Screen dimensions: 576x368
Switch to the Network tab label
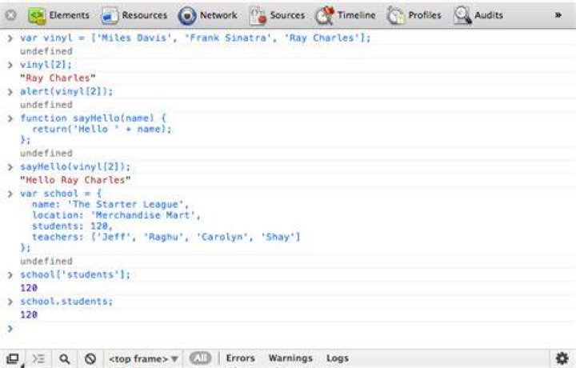point(218,15)
